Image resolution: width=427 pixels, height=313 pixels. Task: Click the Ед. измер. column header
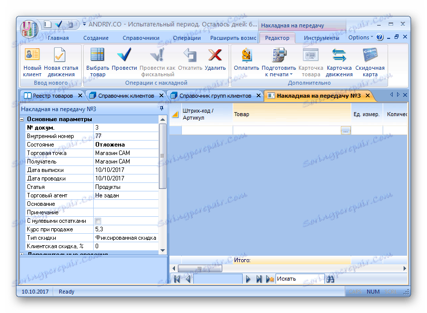(x=367, y=115)
